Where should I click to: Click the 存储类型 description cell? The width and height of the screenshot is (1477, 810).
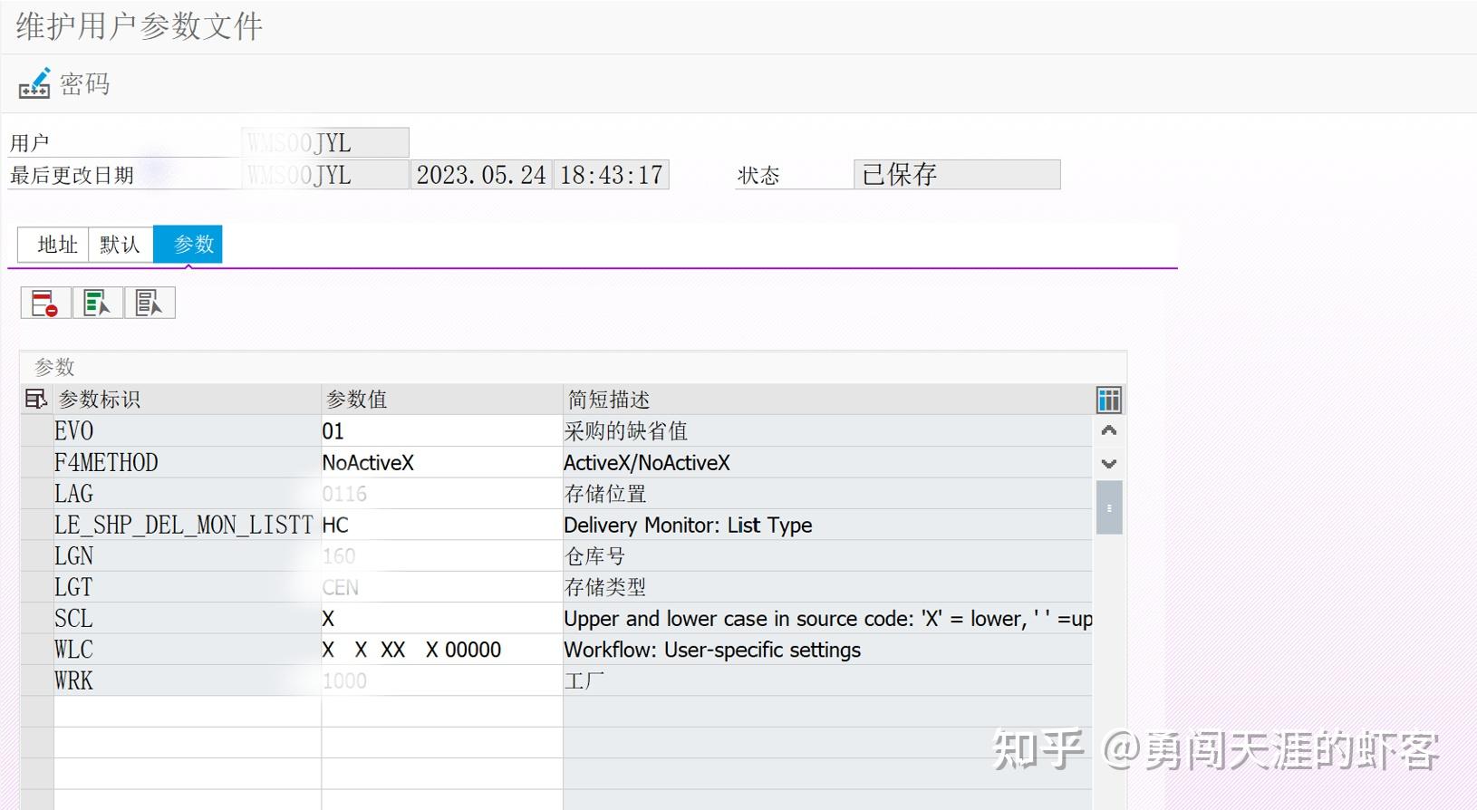827,587
